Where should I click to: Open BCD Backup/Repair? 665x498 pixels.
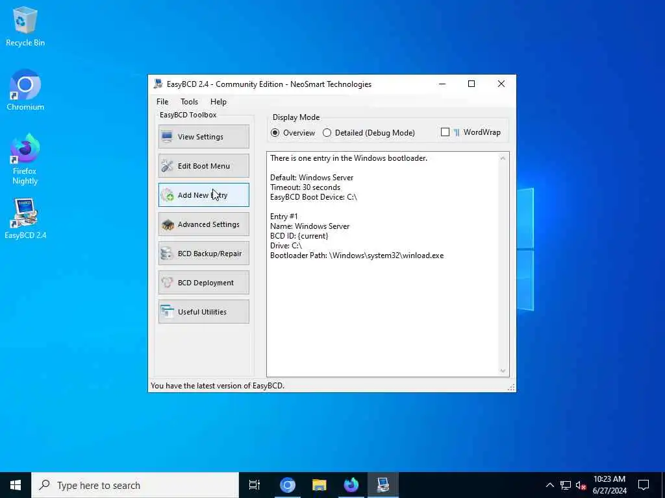coord(203,254)
